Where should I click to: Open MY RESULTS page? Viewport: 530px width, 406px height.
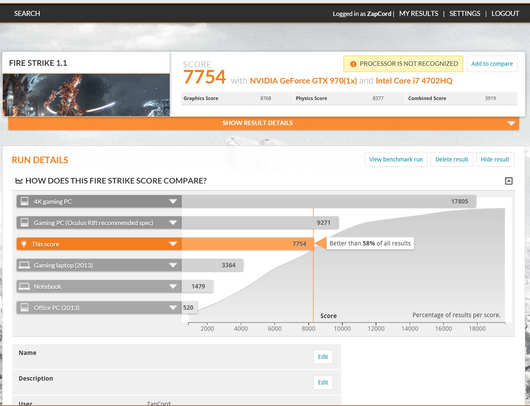pos(419,14)
